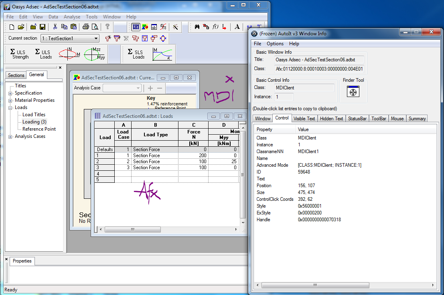444x295 pixels.
Task: Open the Data menu in Adsec
Action: coord(53,17)
